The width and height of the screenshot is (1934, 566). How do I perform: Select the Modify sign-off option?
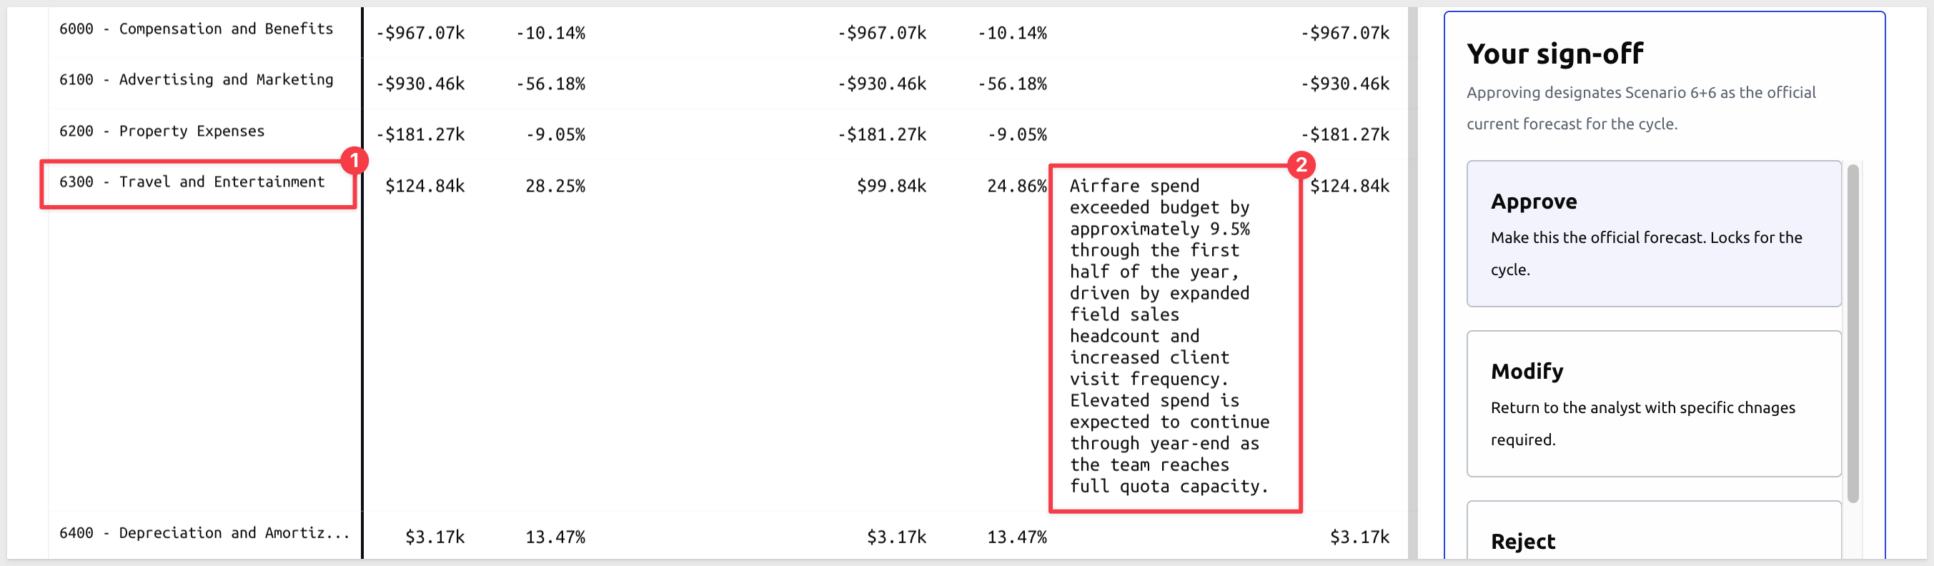pos(1653,404)
